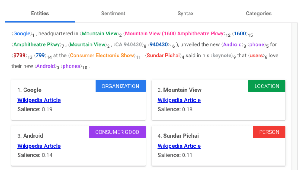
Task: Open Wikipedia Article link for Google
Action: click(39, 100)
